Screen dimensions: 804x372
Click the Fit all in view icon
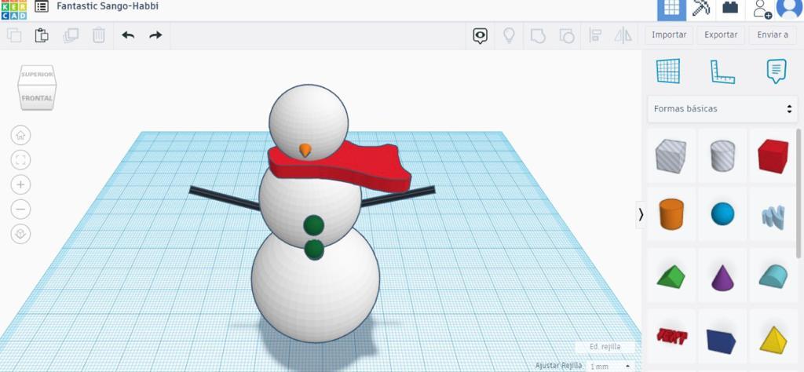[20, 160]
